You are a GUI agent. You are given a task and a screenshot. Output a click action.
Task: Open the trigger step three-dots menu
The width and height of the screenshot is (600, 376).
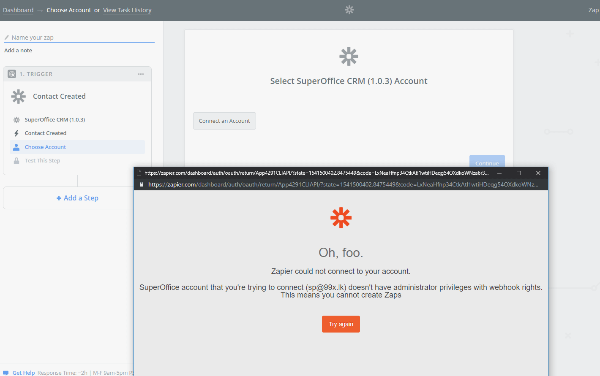click(x=141, y=74)
